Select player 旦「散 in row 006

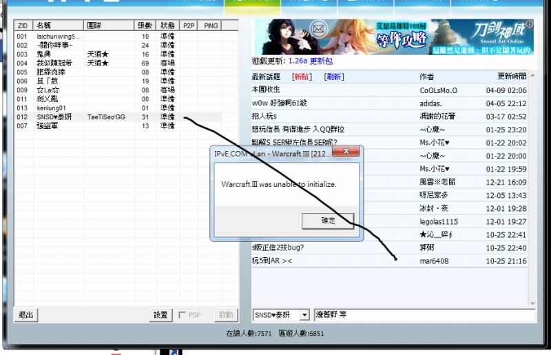[x=118, y=81]
